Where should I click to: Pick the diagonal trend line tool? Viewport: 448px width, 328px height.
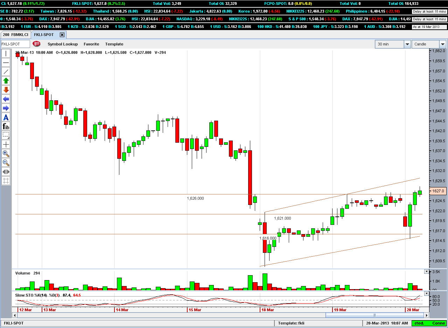click(x=6, y=72)
